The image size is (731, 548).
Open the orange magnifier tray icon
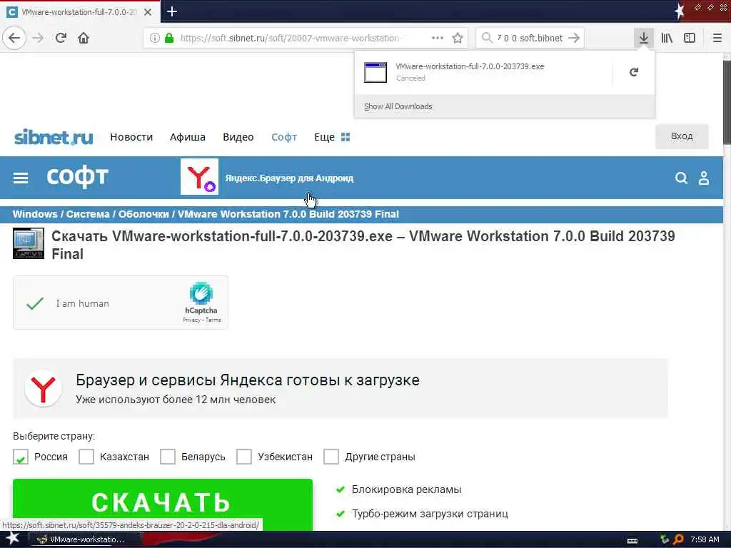(x=678, y=539)
